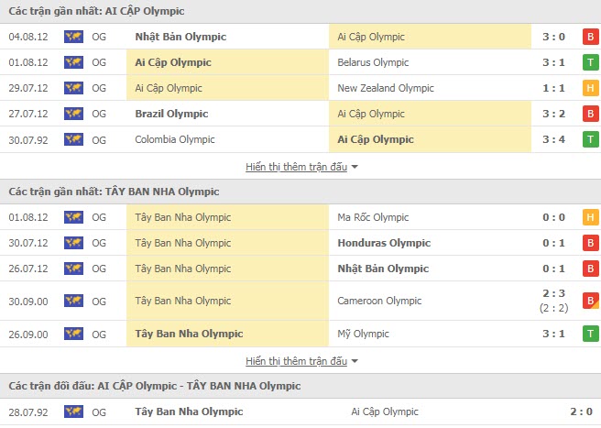Click the orange H badge for New Zealand match

click(590, 88)
